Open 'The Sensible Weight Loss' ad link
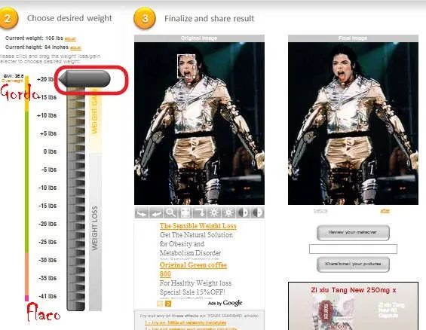 (x=198, y=226)
